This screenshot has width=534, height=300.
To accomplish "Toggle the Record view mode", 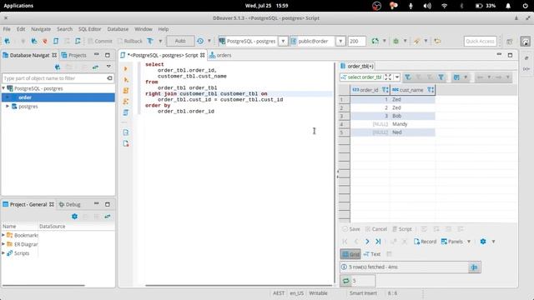I will [425, 242].
